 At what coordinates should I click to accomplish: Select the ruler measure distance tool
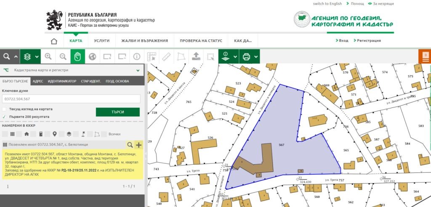tap(166, 56)
